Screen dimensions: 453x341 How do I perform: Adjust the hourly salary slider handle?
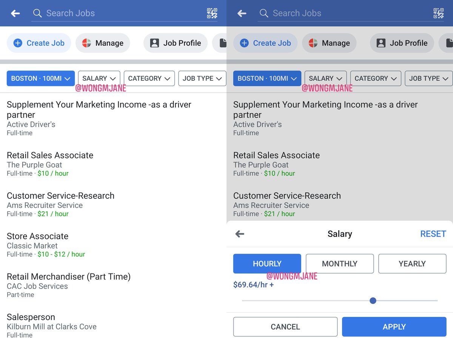click(x=373, y=301)
